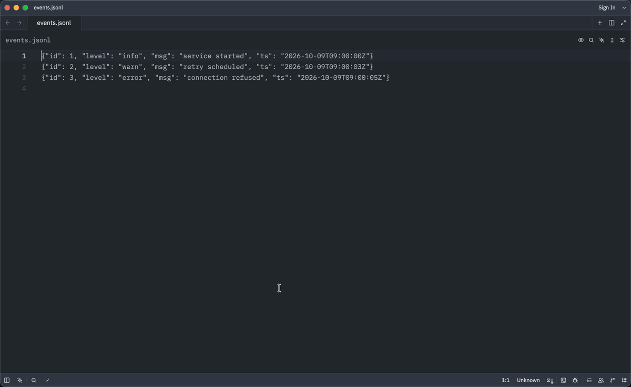Click the events.jsonl window title
631x387 pixels.
coord(48,8)
